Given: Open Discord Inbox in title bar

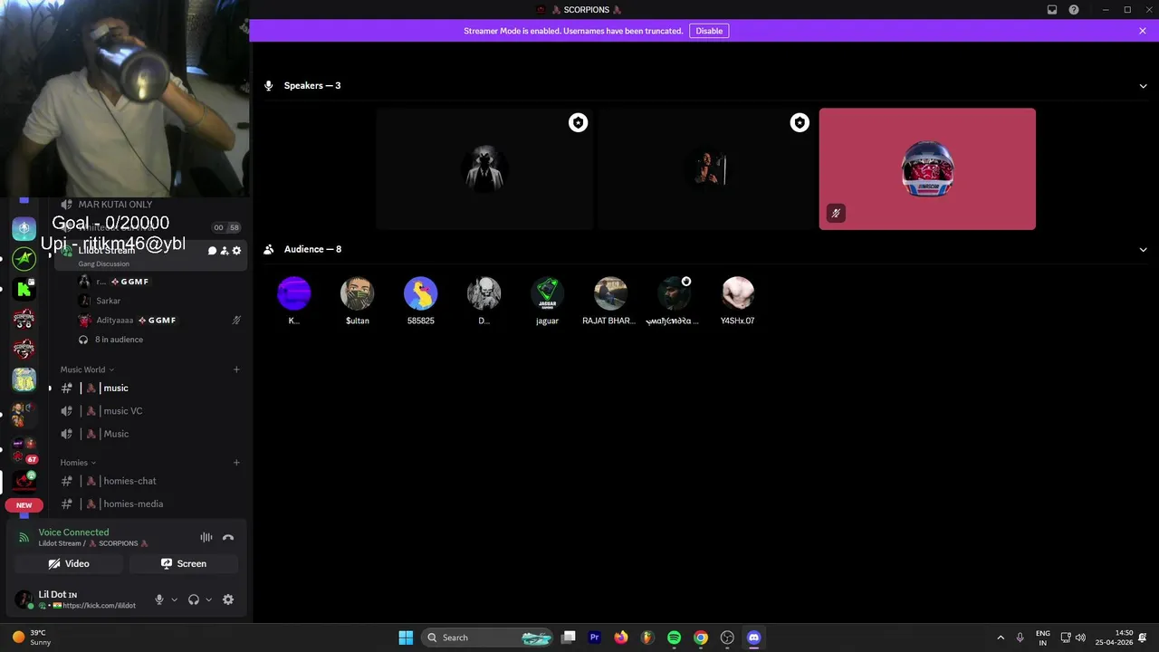Looking at the screenshot, I should [x=1052, y=10].
